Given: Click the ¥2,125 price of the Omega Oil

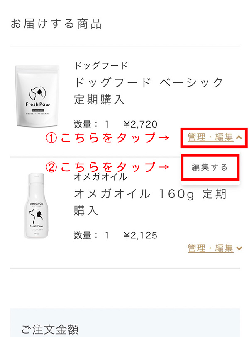Looking at the screenshot, I should point(141,236).
